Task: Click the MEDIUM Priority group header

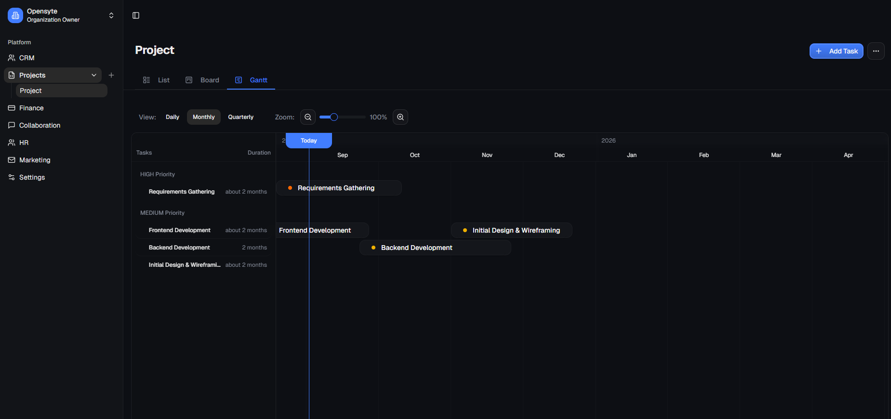Action: point(162,213)
